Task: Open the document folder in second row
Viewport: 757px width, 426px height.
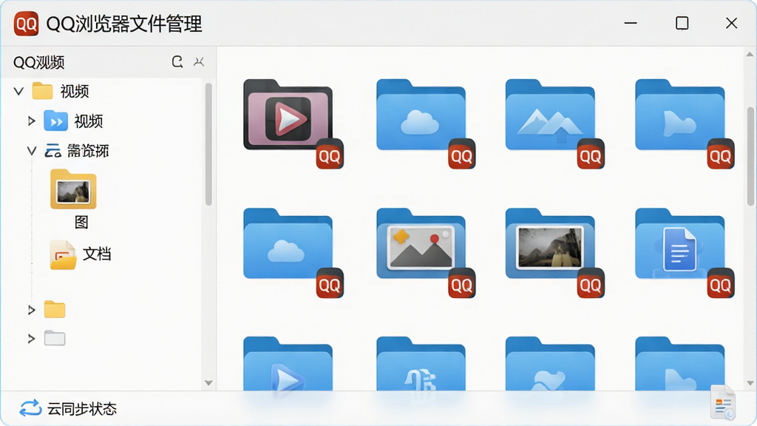Action: point(680,243)
